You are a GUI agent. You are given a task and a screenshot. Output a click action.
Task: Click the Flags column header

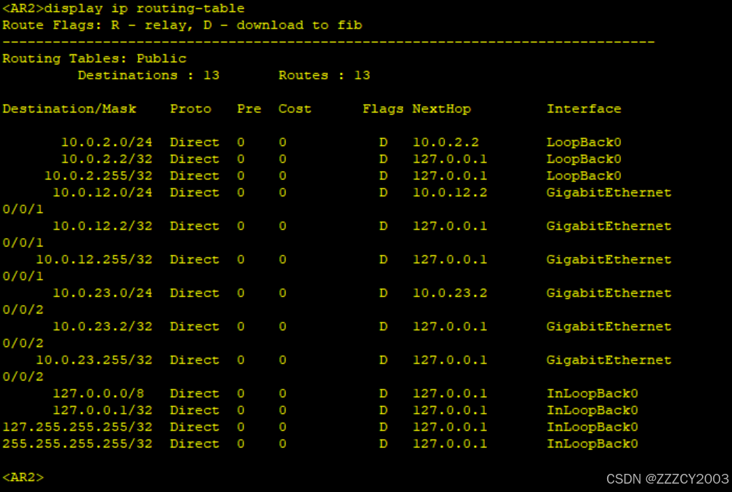click(382, 109)
